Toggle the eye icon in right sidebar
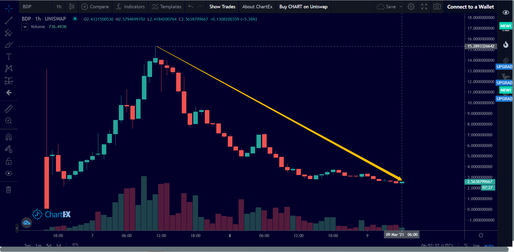Image resolution: width=514 pixels, height=252 pixels. click(x=506, y=12)
